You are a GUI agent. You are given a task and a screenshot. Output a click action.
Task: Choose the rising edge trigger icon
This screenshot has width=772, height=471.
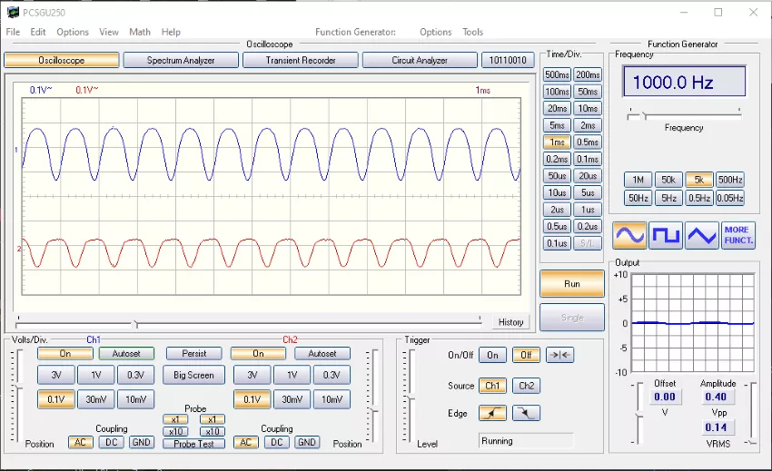492,413
